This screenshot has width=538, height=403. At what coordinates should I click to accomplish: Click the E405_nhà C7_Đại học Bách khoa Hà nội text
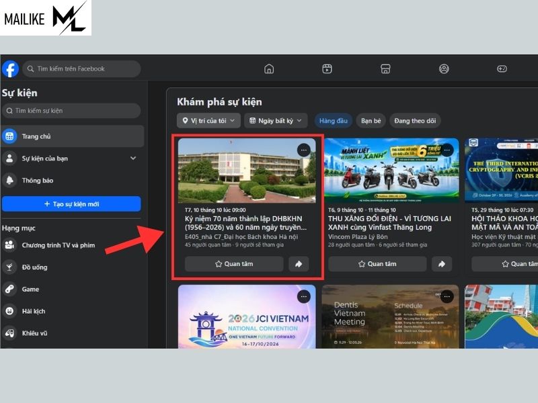pyautogui.click(x=241, y=237)
